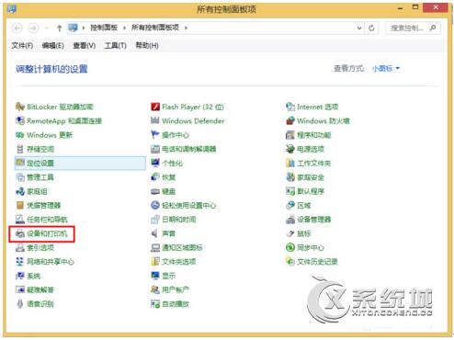Open the Windows 更新 icon
454x340 pixels.
click(20, 135)
